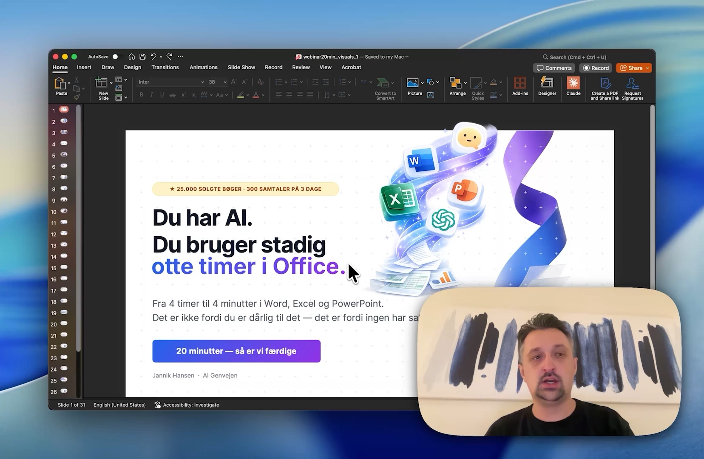Toggle Italic formatting
This screenshot has width=704, height=459.
click(x=152, y=95)
